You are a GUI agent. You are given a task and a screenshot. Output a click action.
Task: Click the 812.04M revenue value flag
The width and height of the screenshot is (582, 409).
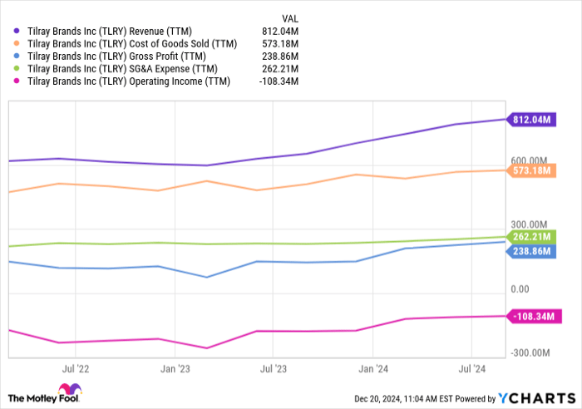point(531,120)
